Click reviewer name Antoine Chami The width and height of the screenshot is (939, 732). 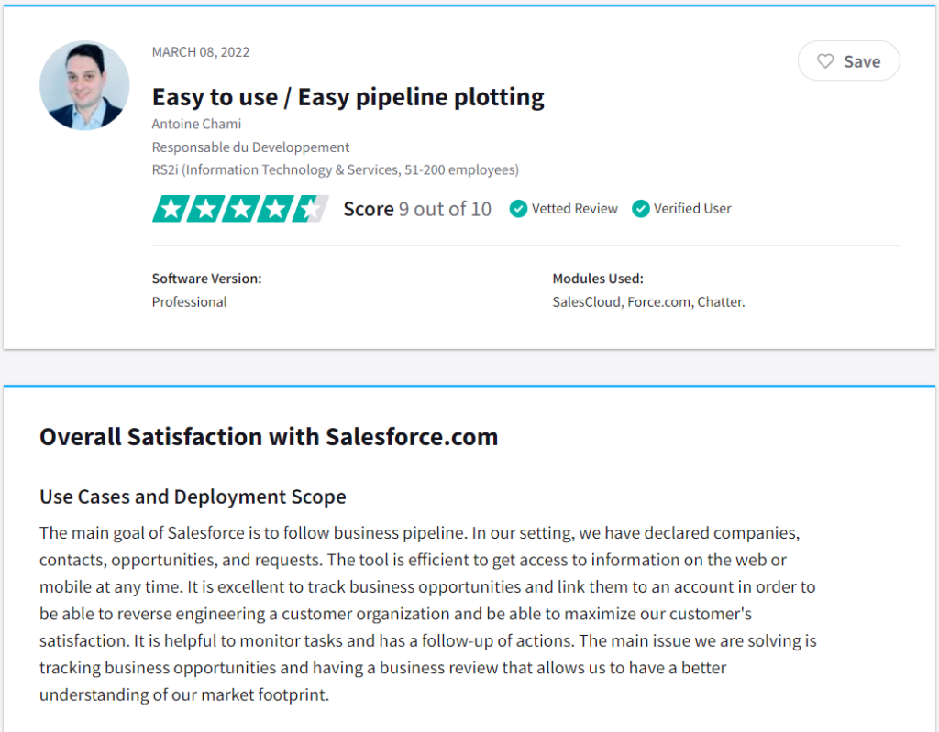[196, 124]
